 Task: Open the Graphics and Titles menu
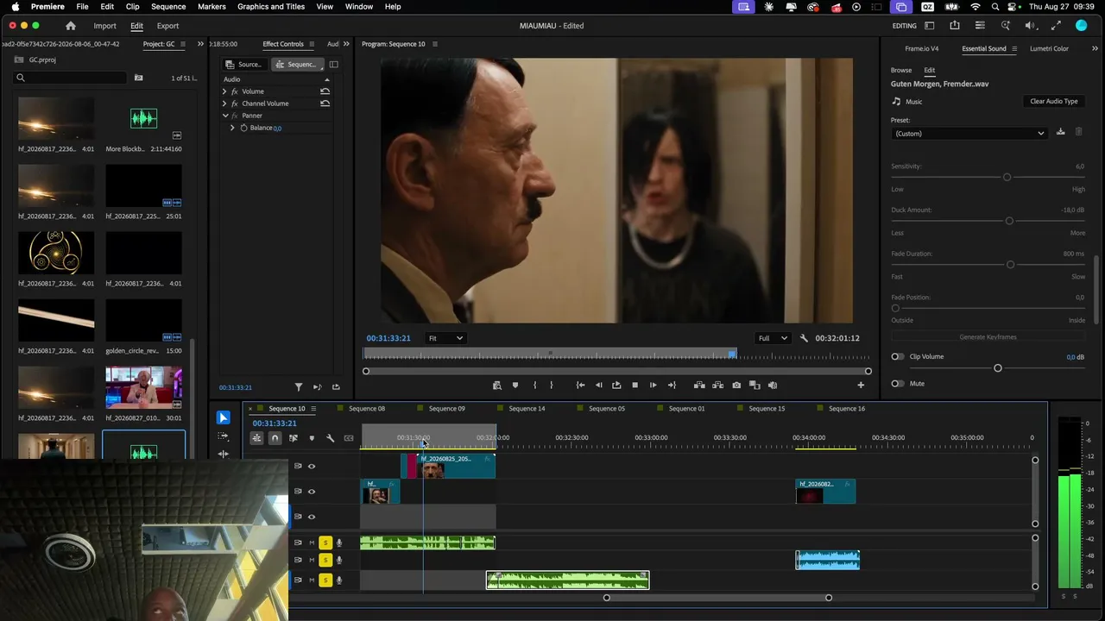click(271, 7)
